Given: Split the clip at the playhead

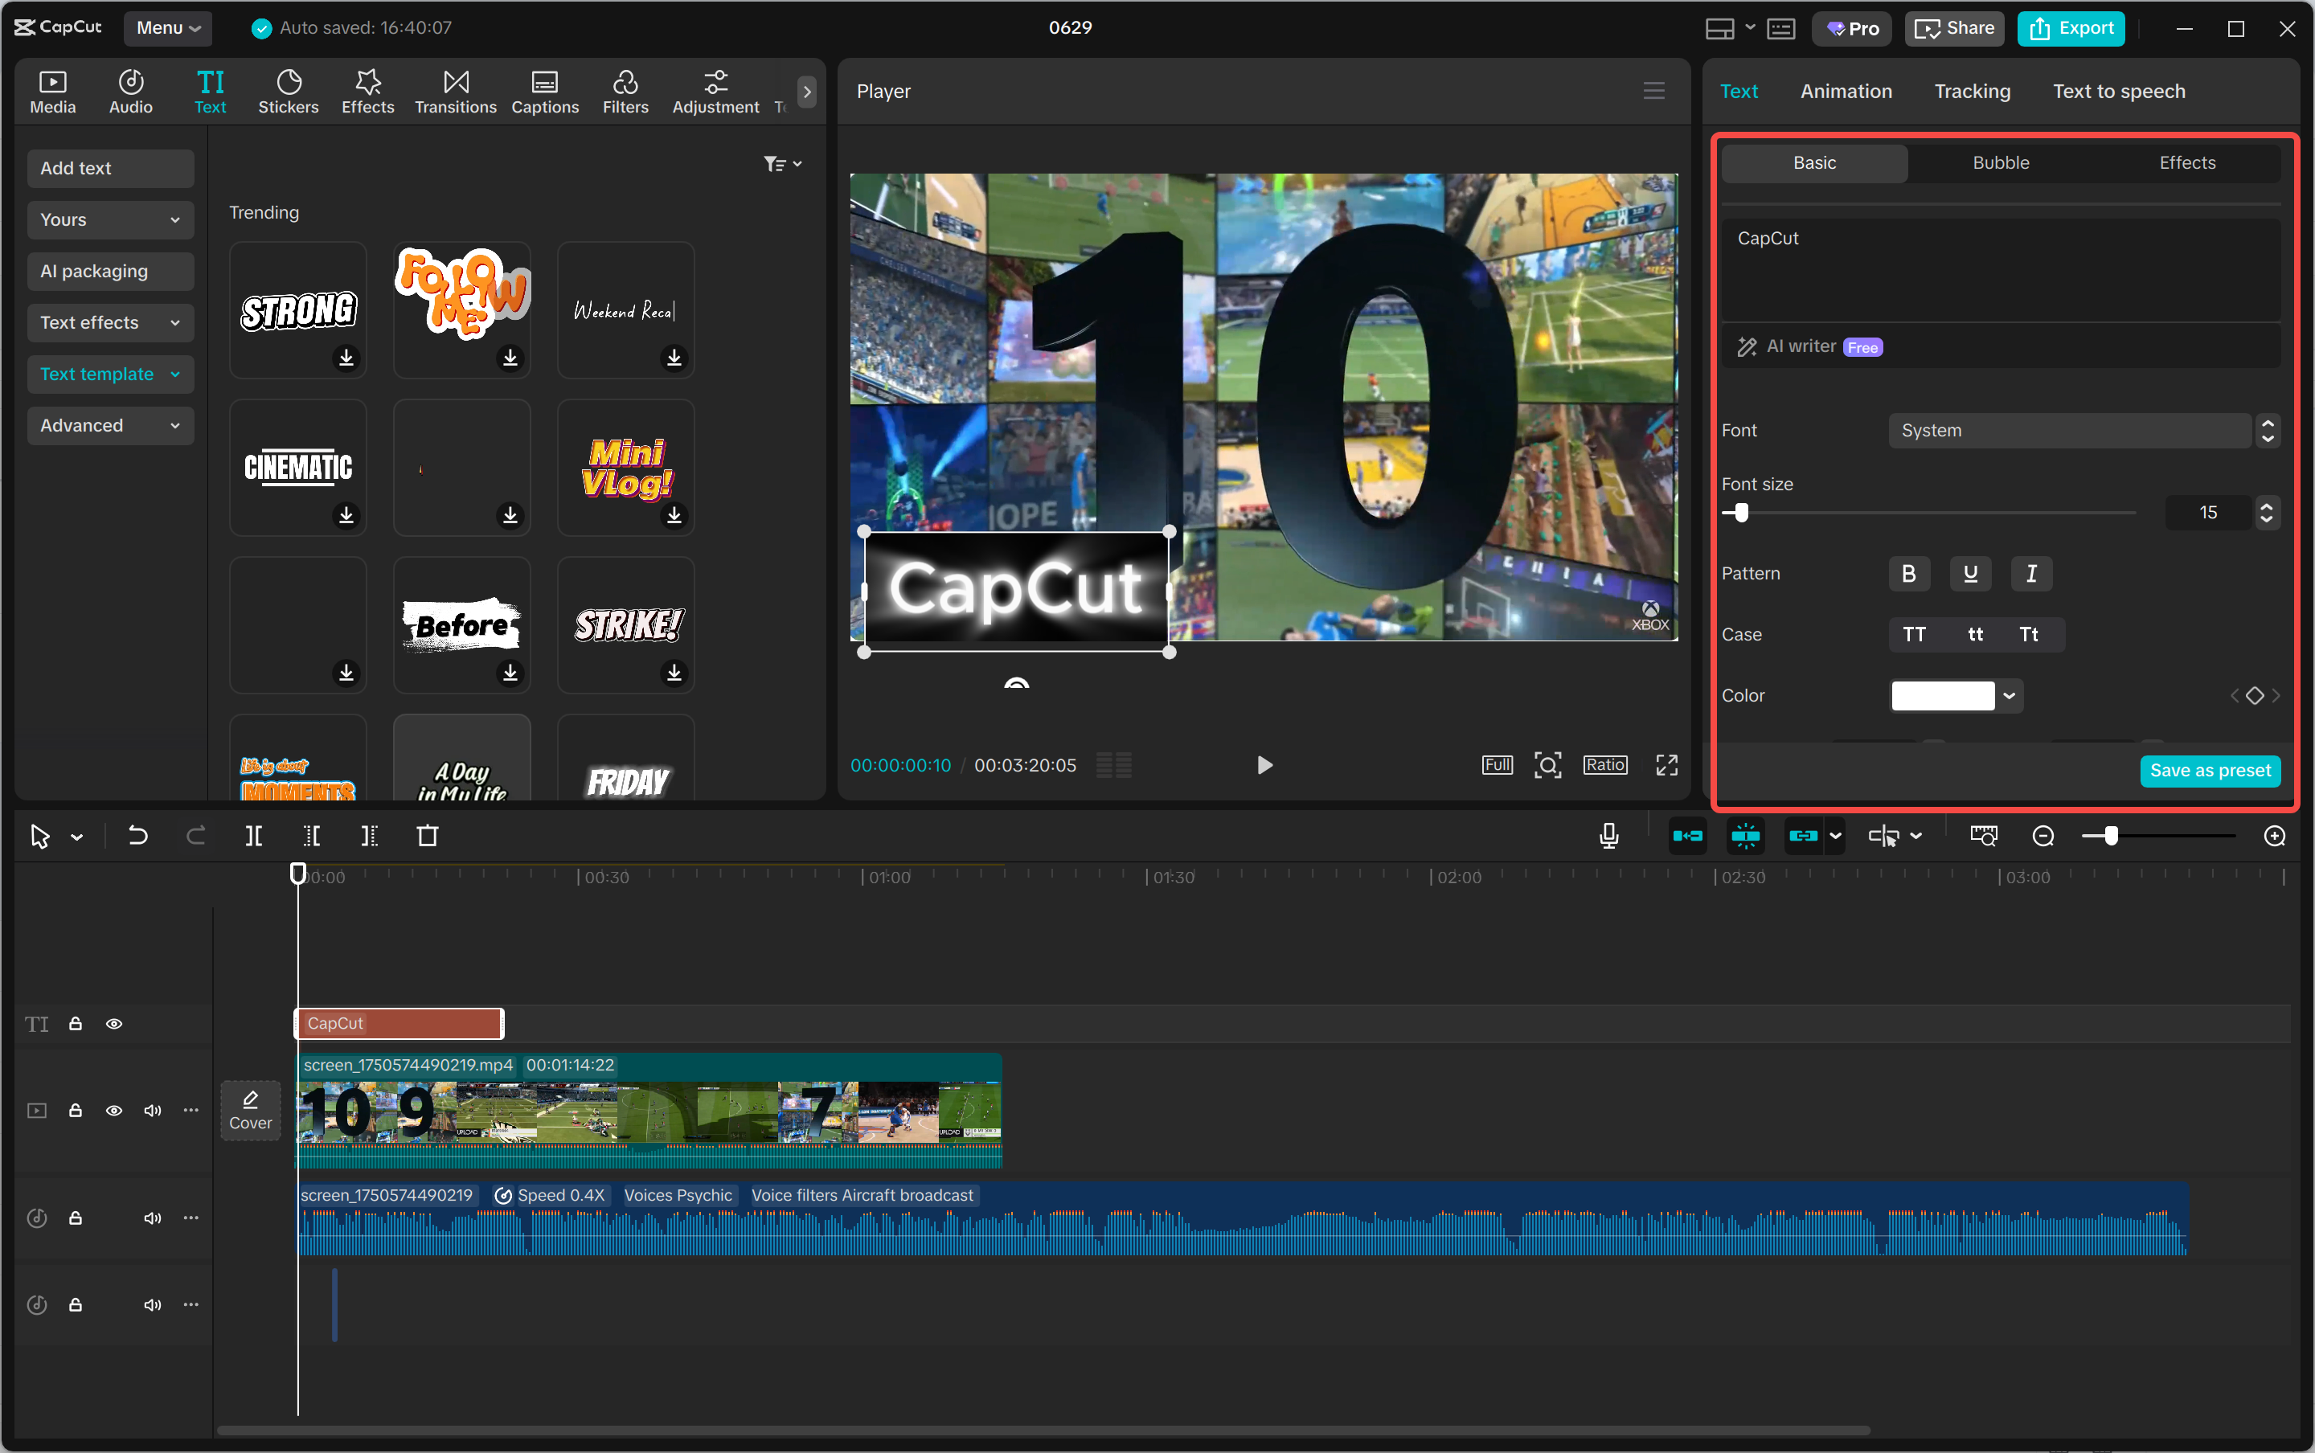Looking at the screenshot, I should tap(255, 835).
